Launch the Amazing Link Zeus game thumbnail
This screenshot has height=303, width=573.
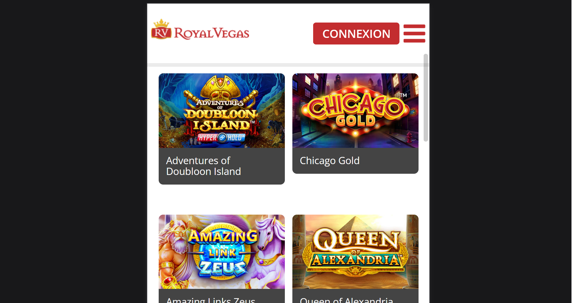(x=222, y=252)
